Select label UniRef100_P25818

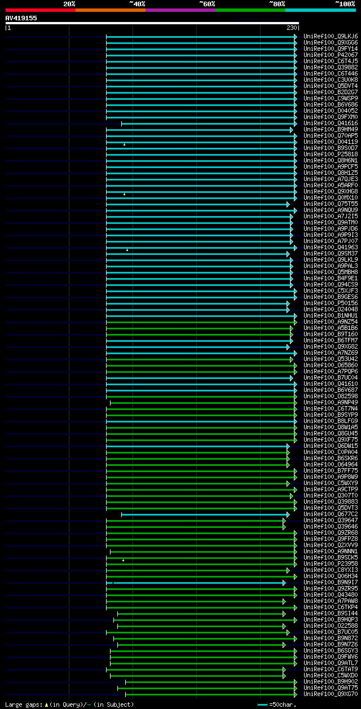pos(331,155)
